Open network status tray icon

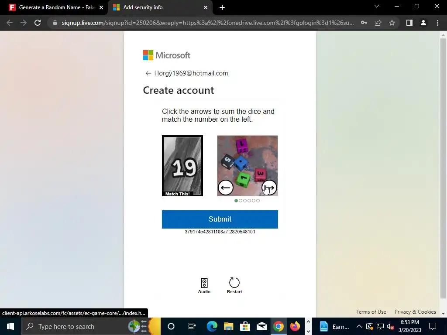click(x=380, y=326)
